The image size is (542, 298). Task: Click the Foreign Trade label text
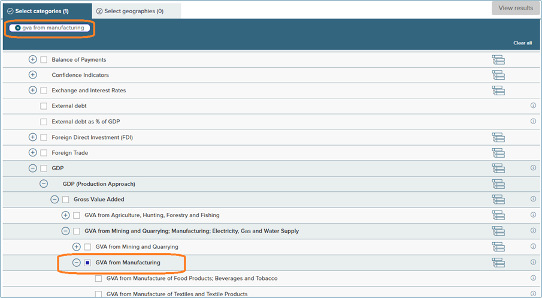click(70, 153)
